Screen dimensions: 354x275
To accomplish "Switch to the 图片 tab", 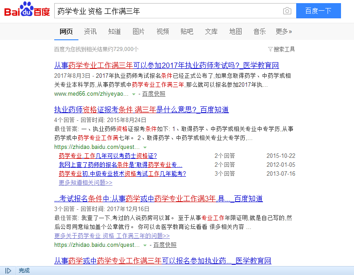I will click(x=138, y=32).
